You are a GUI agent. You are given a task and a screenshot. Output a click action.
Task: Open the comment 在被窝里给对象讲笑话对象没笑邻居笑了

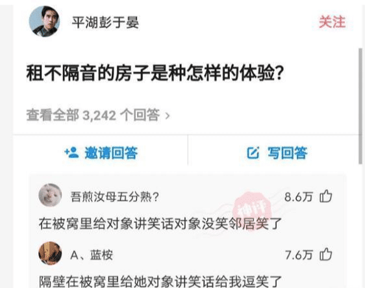pos(160,224)
